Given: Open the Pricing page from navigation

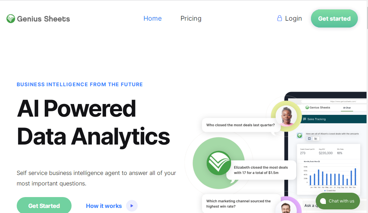Looking at the screenshot, I should pyautogui.click(x=191, y=18).
